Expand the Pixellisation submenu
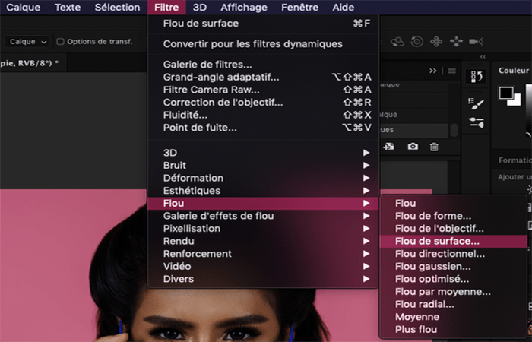Screen dimensions: 532x342 263,228
